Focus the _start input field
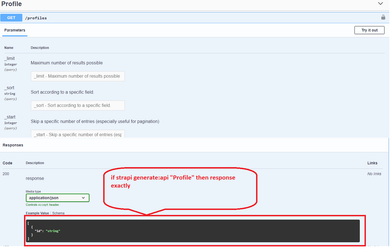This screenshot has width=391, height=250. click(78, 134)
